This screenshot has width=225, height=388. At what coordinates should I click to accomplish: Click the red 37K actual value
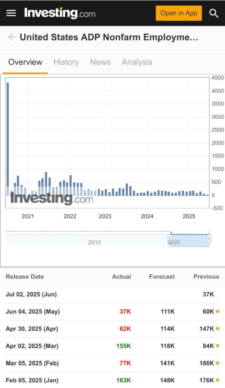tap(125, 311)
